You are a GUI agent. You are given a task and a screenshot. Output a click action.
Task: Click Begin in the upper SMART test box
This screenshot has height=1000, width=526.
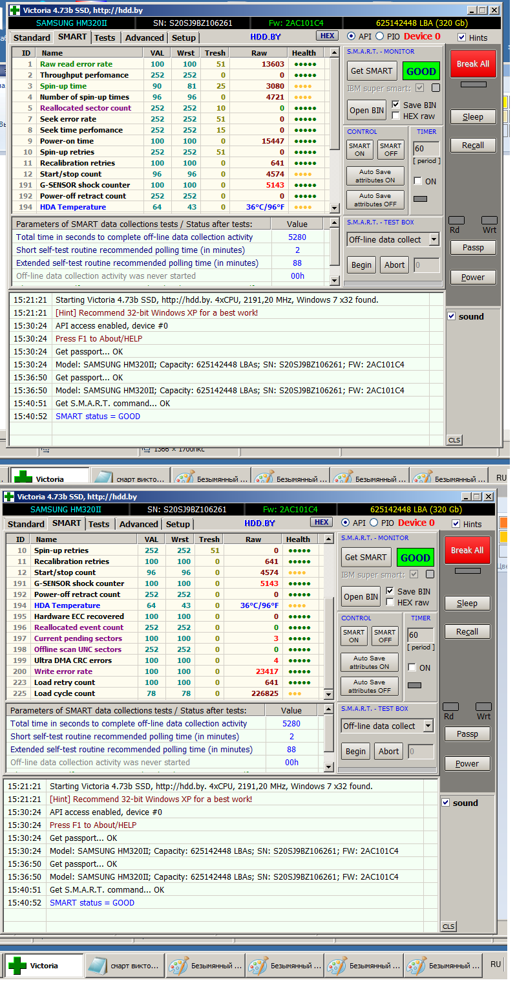(x=362, y=265)
